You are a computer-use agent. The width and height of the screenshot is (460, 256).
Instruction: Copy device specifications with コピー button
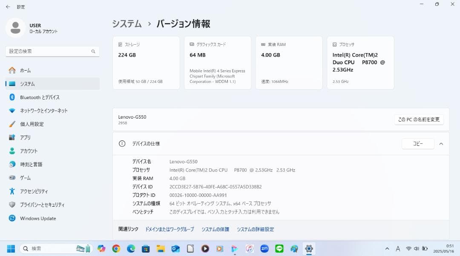coord(417,144)
